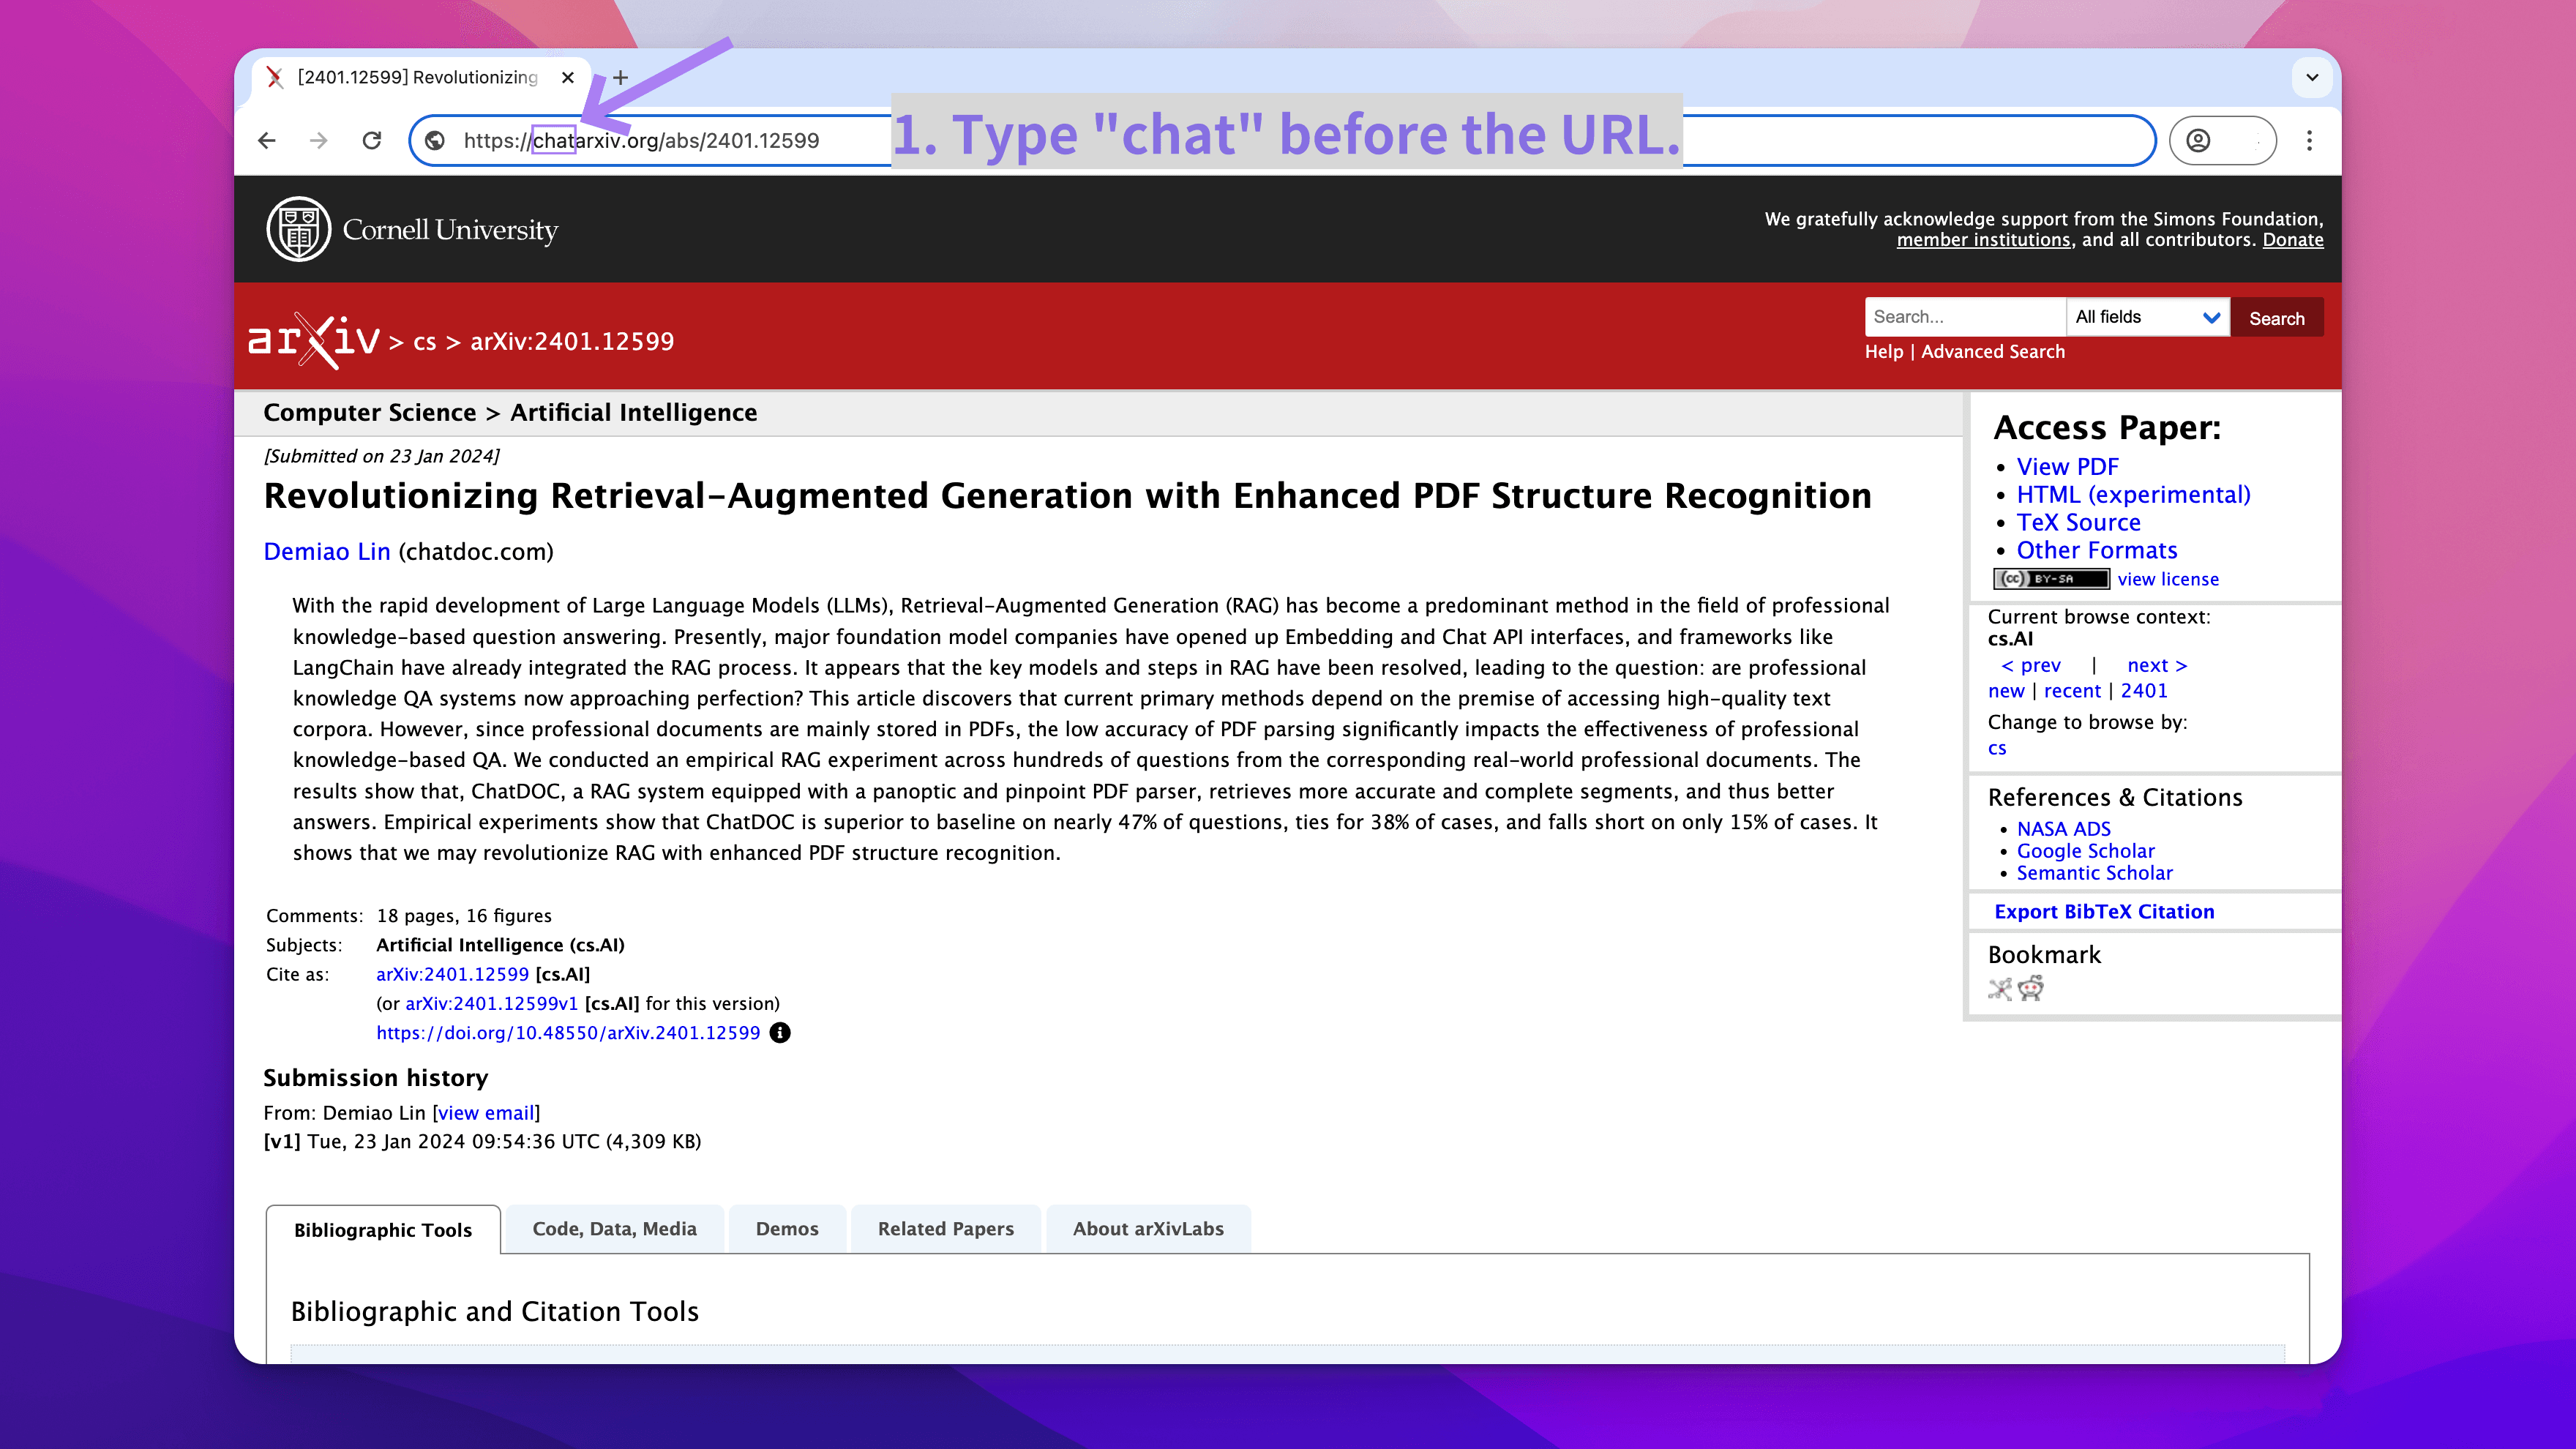Click the browser back arrow
The height and width of the screenshot is (1449, 2576).
pyautogui.click(x=267, y=141)
